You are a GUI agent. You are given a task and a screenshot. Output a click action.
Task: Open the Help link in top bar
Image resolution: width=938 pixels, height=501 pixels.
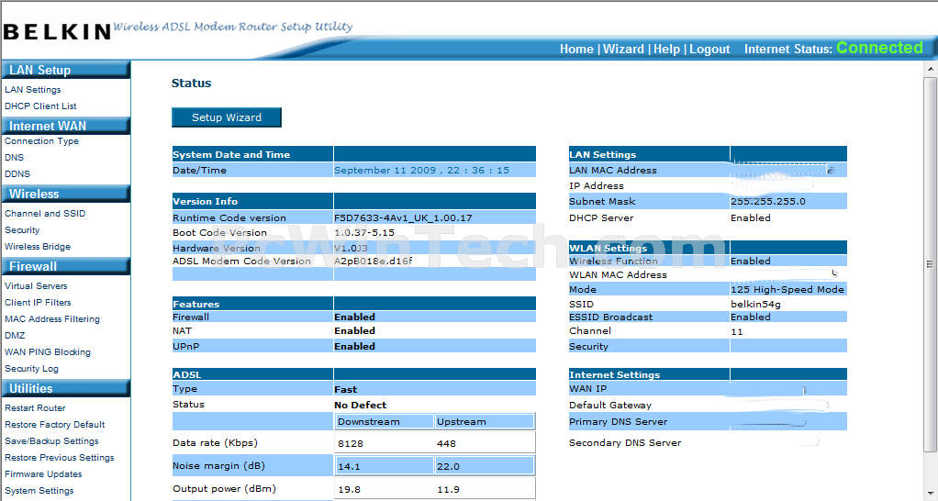coord(666,49)
